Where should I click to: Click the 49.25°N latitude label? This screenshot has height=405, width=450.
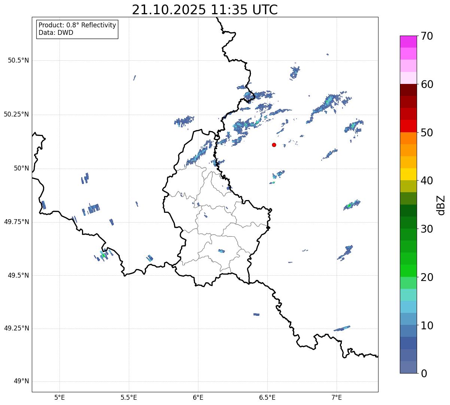tap(16, 329)
